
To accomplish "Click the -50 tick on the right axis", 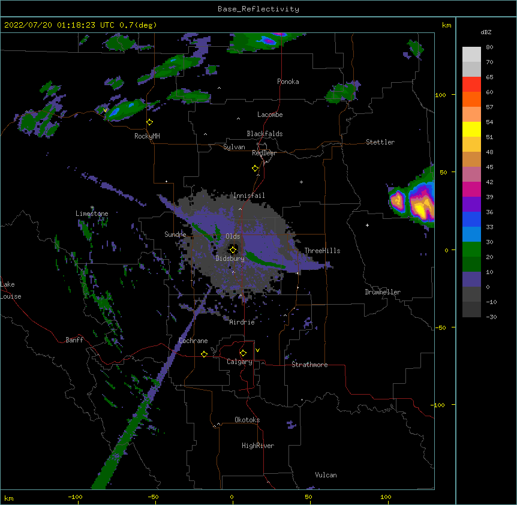I will point(440,327).
